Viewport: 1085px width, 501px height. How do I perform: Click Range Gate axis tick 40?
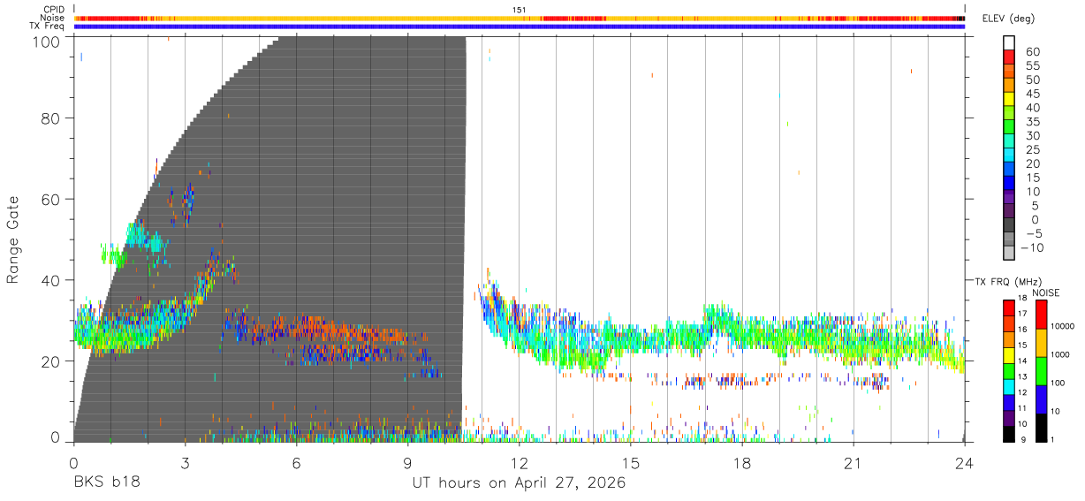(x=49, y=280)
